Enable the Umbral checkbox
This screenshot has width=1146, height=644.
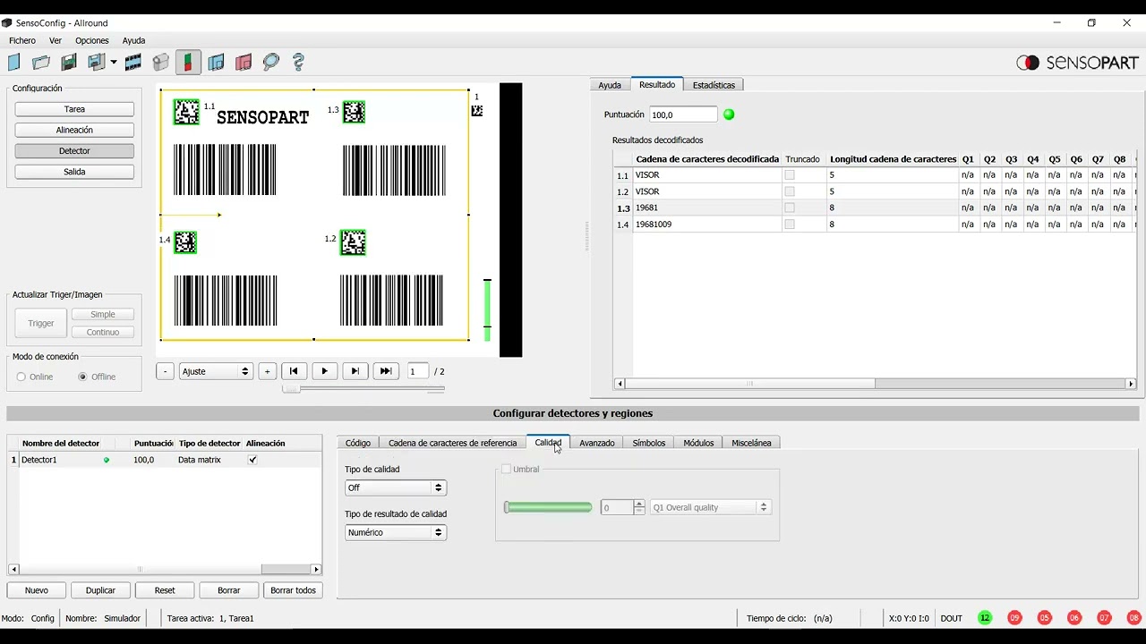pyautogui.click(x=506, y=470)
